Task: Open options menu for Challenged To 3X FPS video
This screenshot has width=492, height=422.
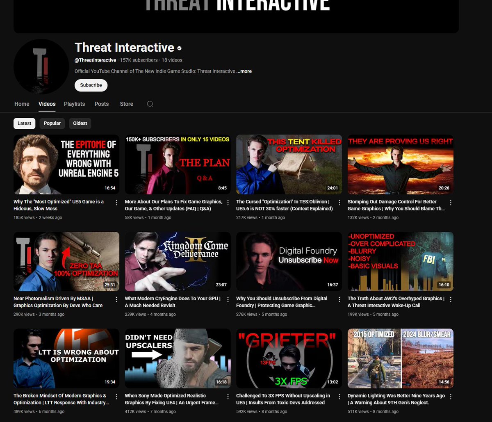Action: 339,397
